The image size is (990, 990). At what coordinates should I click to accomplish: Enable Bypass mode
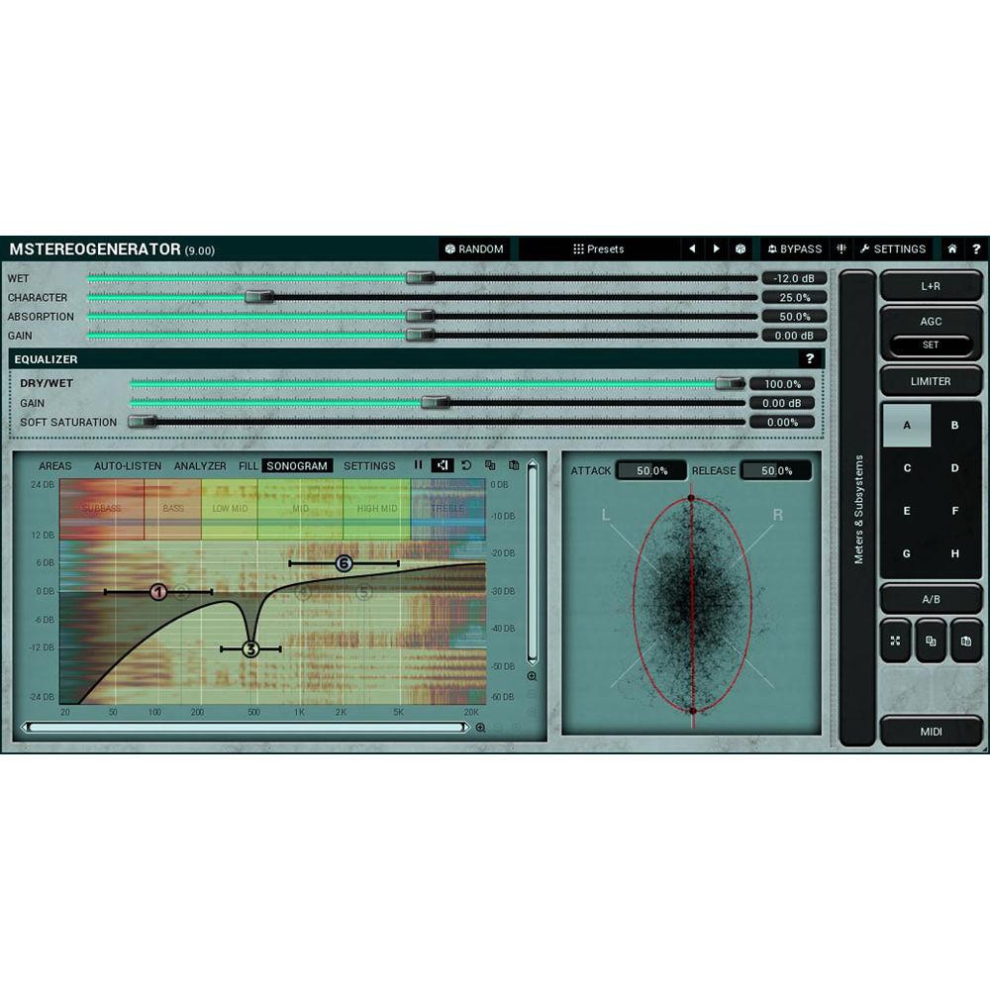tap(794, 248)
